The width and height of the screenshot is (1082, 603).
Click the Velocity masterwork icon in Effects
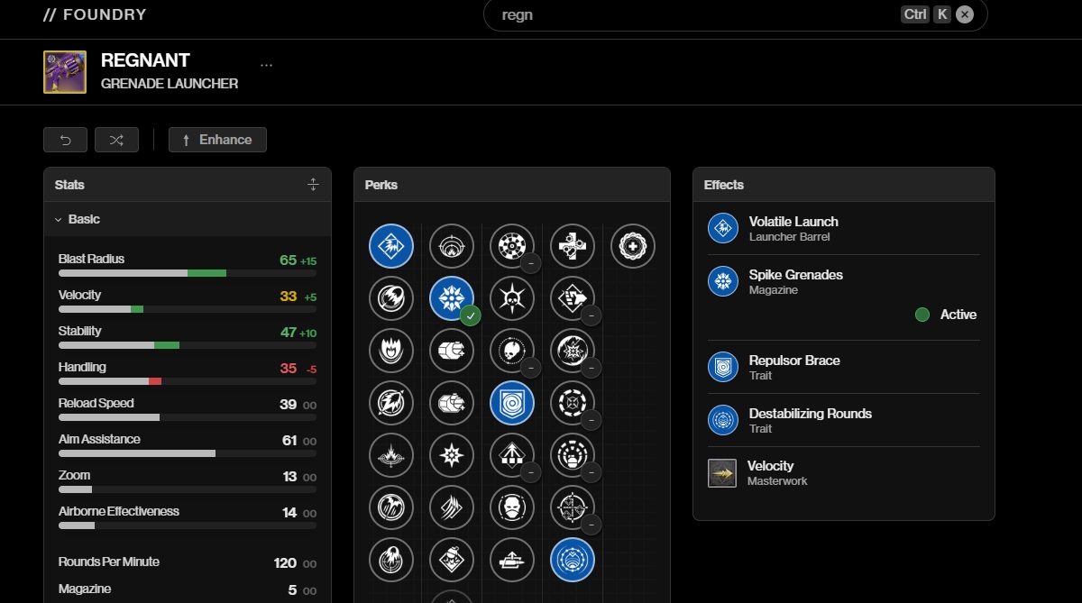(722, 473)
